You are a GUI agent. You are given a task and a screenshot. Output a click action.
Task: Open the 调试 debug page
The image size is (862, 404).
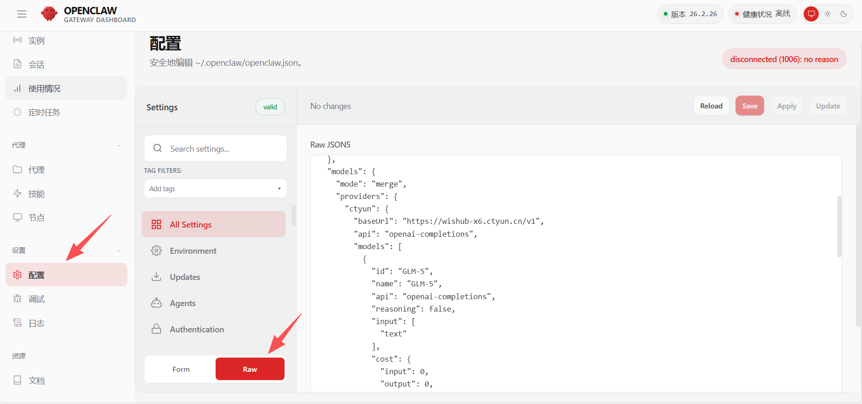point(36,299)
